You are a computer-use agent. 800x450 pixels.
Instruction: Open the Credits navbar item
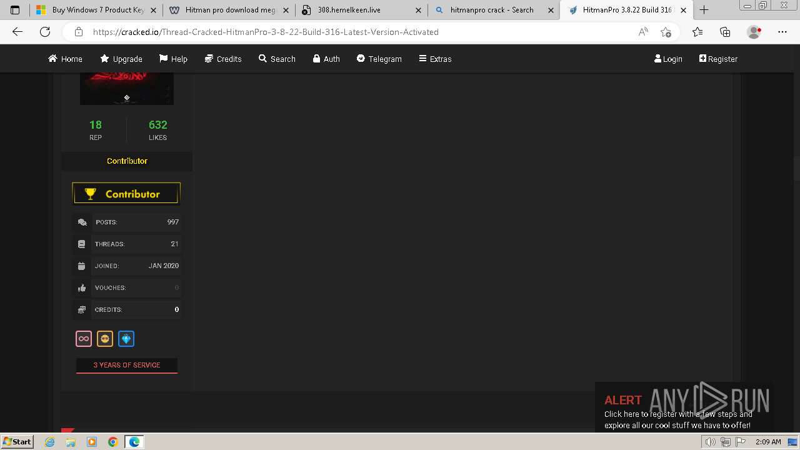(223, 59)
